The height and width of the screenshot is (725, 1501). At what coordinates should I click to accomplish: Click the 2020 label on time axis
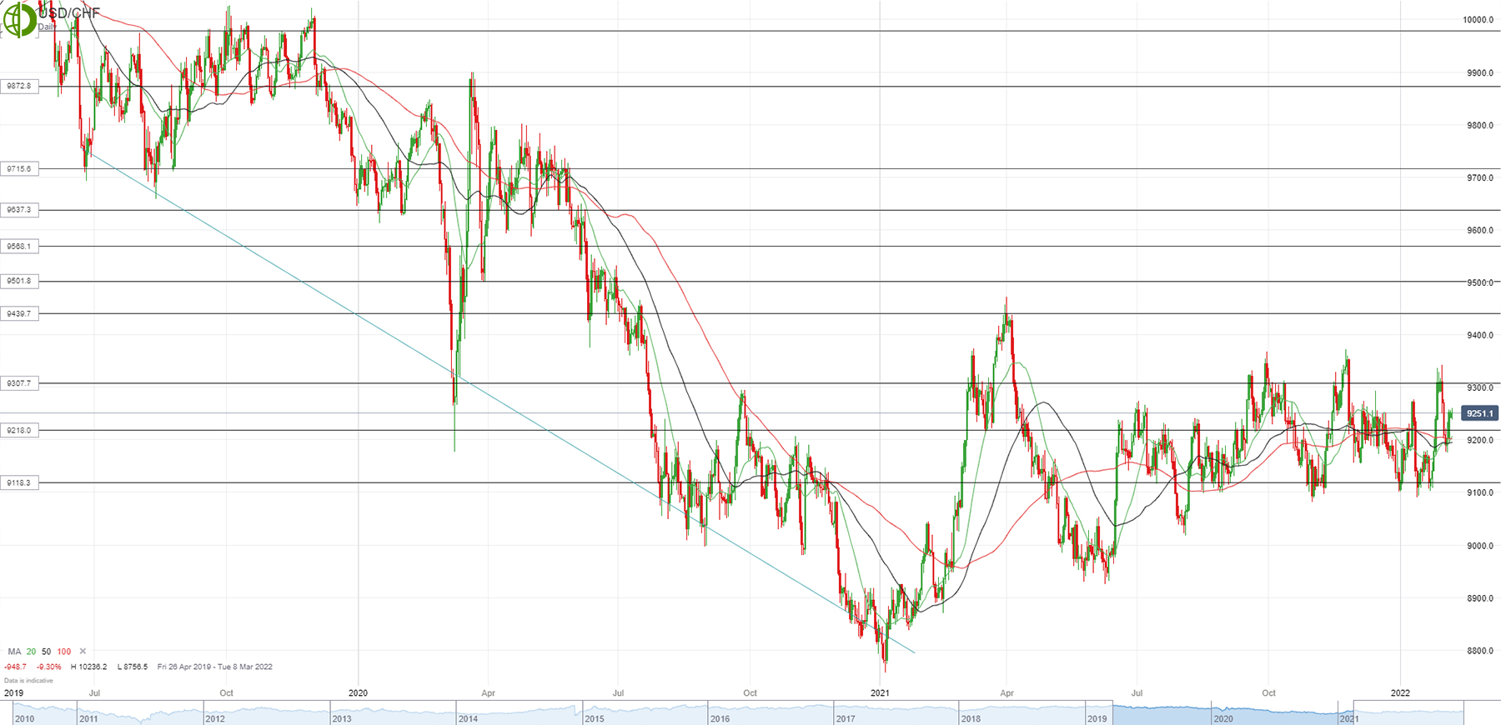click(358, 693)
